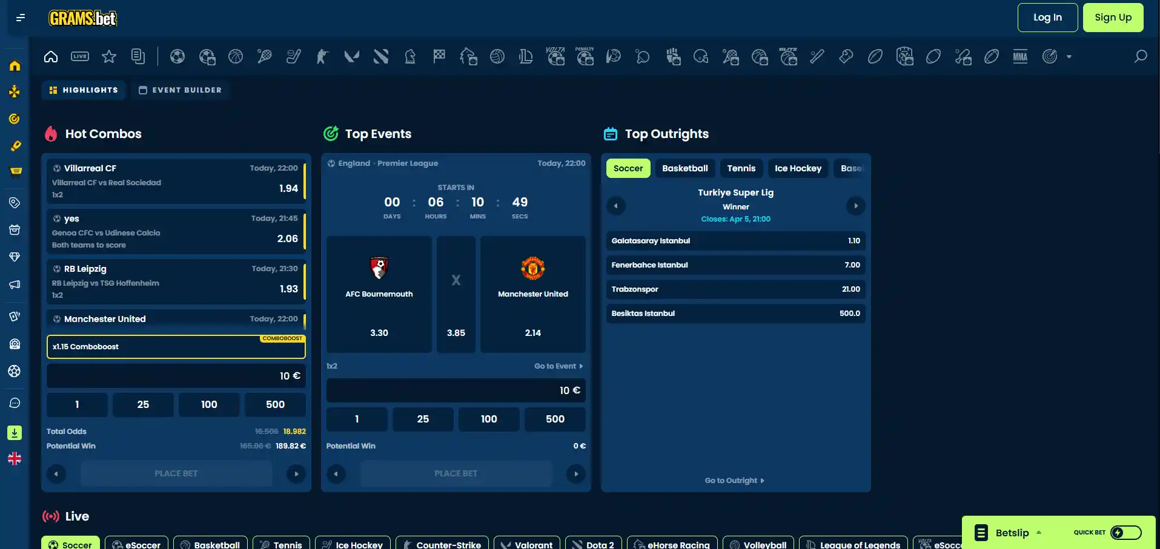Select the Valorant logo icon

click(x=352, y=56)
